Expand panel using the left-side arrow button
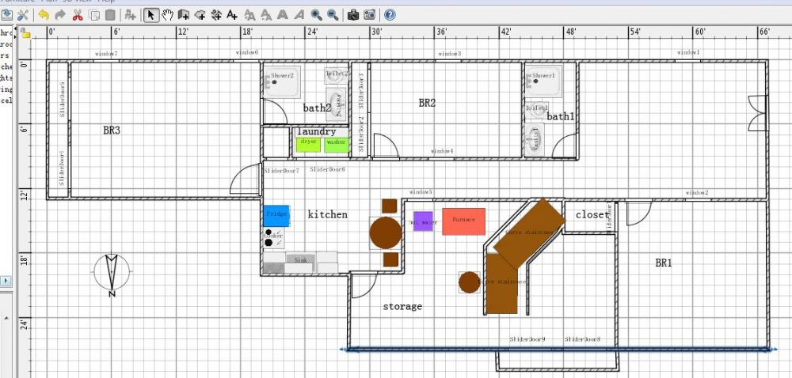This screenshot has width=792, height=378. (6, 281)
